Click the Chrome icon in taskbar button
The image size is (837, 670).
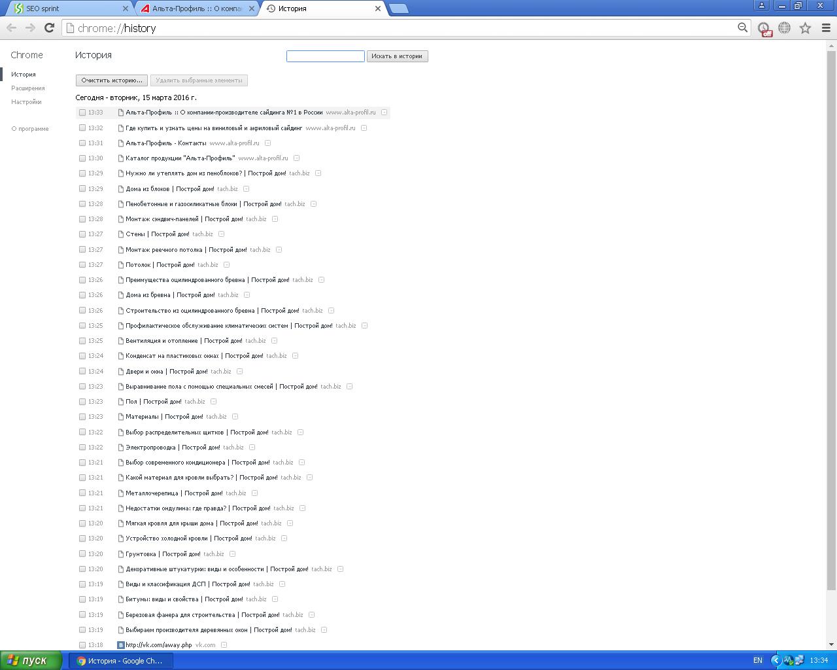point(81,661)
